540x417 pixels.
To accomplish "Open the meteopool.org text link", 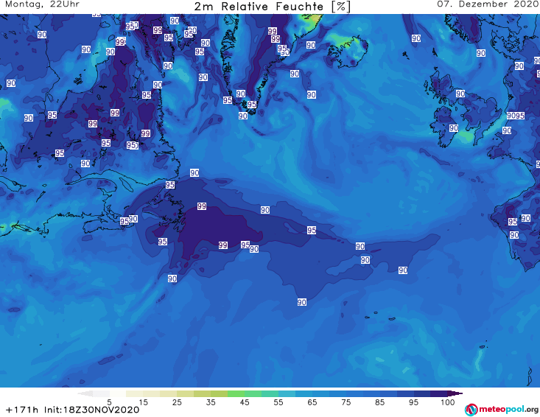I will click(x=508, y=410).
